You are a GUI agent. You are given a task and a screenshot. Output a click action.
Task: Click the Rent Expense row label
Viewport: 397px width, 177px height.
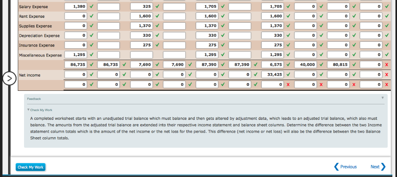tap(32, 16)
